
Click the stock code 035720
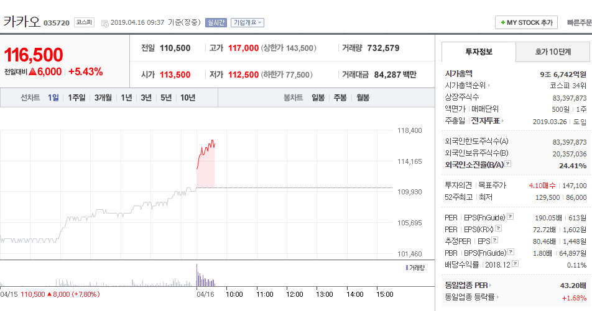point(57,23)
